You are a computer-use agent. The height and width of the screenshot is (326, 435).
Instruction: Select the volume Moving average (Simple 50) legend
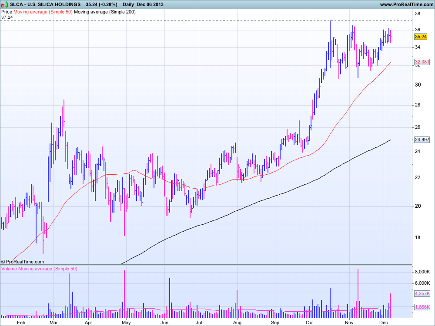click(x=48, y=269)
